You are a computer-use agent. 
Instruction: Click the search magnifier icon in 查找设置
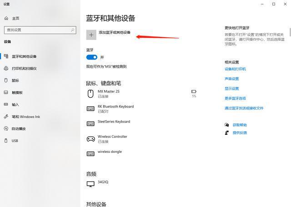click(x=73, y=30)
